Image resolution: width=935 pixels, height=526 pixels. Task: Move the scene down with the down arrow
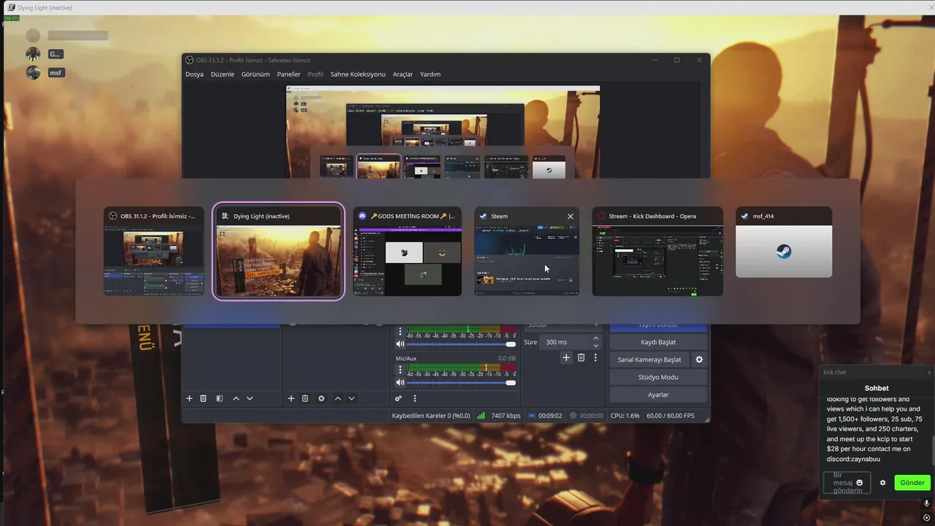(x=250, y=398)
